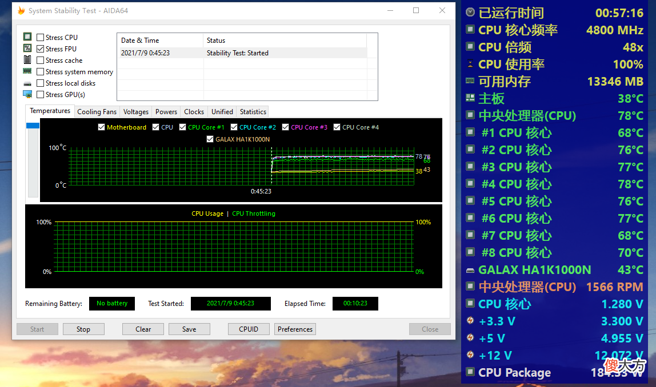Enable the Stress GPU(s) checkbox
The height and width of the screenshot is (387, 656).
click(40, 94)
